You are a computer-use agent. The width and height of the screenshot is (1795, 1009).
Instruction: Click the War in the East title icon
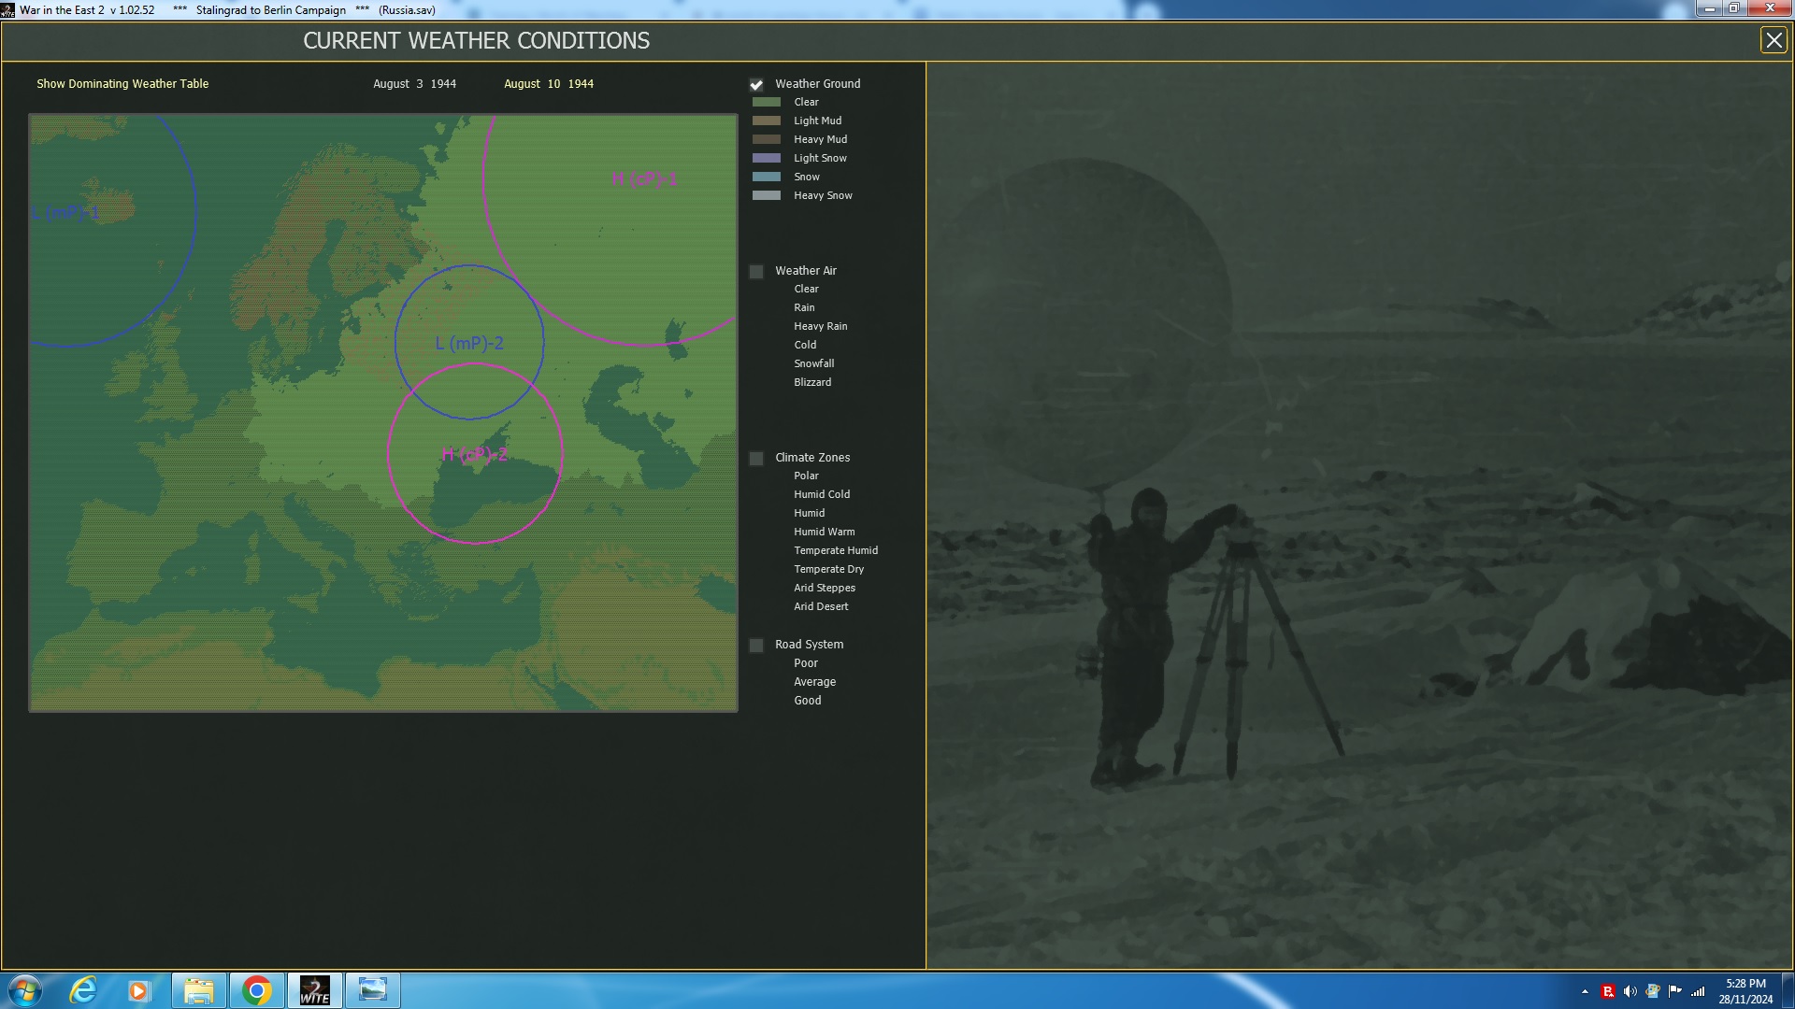pyautogui.click(x=8, y=10)
